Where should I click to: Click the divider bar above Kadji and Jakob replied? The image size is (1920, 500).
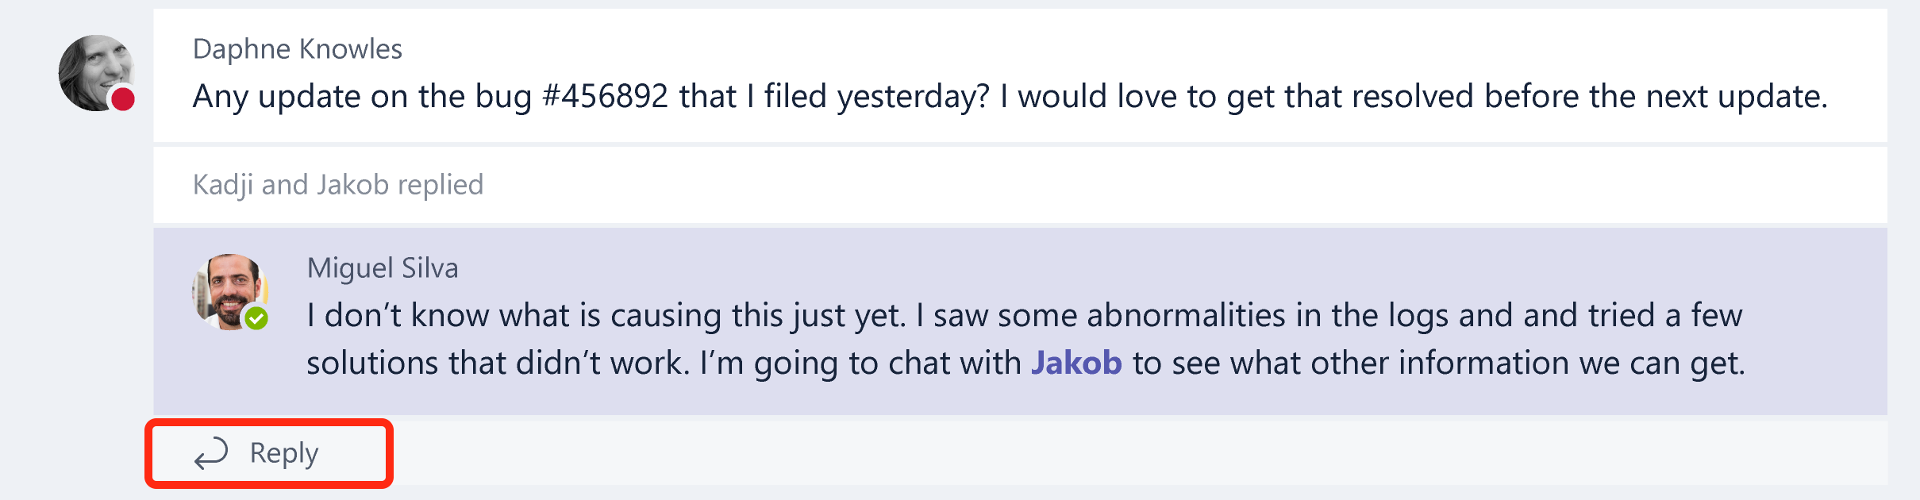(952, 144)
